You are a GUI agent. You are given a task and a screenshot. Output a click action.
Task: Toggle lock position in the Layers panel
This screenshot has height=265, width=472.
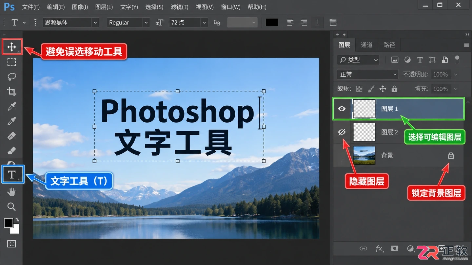point(383,89)
